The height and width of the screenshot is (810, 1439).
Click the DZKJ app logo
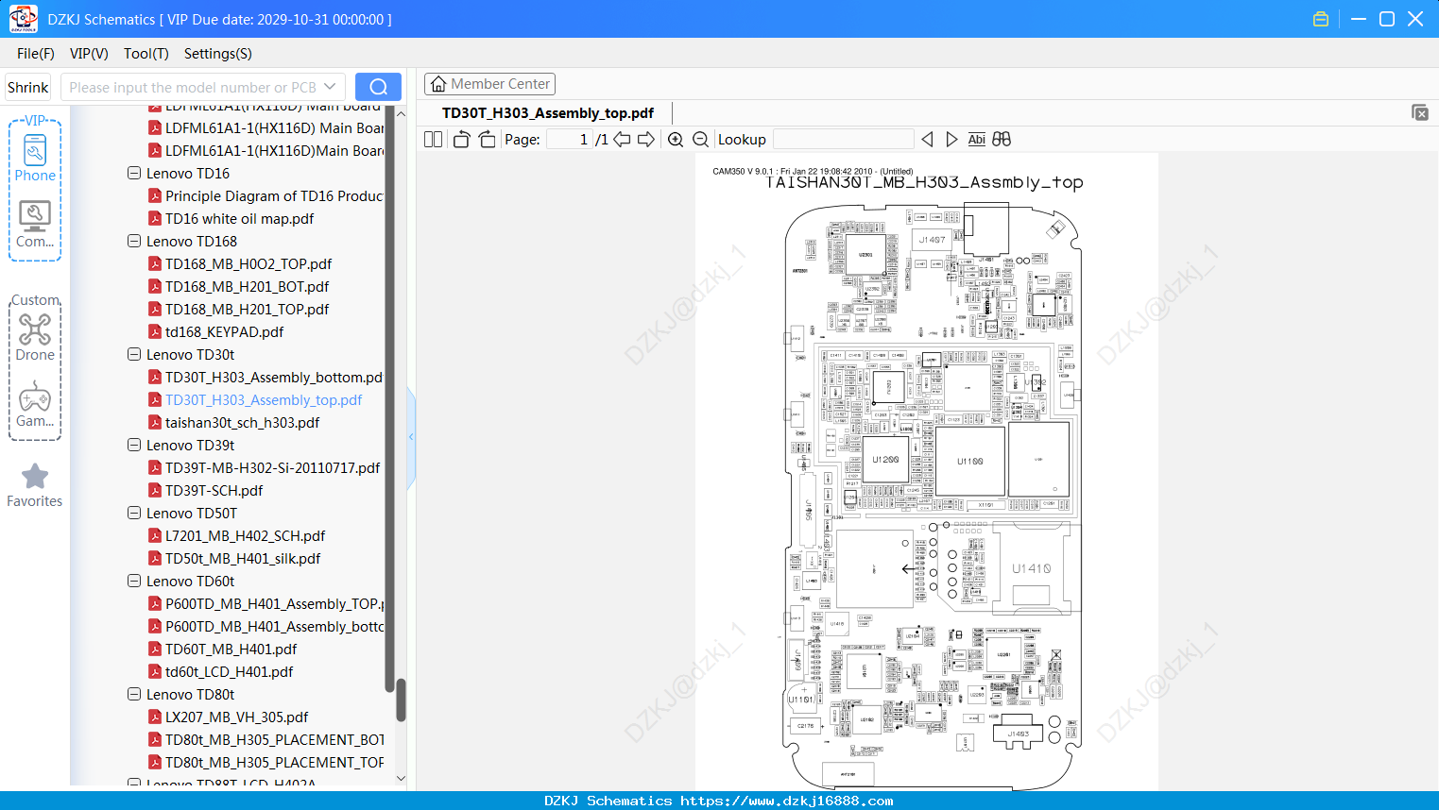click(23, 18)
